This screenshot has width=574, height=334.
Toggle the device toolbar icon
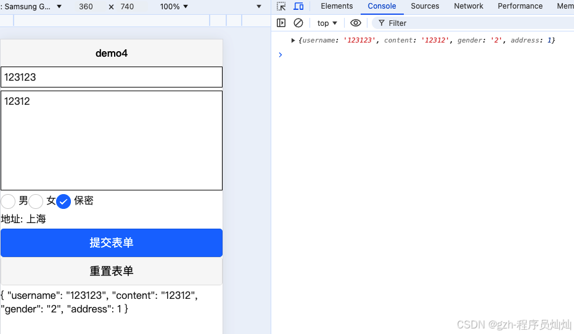pos(298,6)
